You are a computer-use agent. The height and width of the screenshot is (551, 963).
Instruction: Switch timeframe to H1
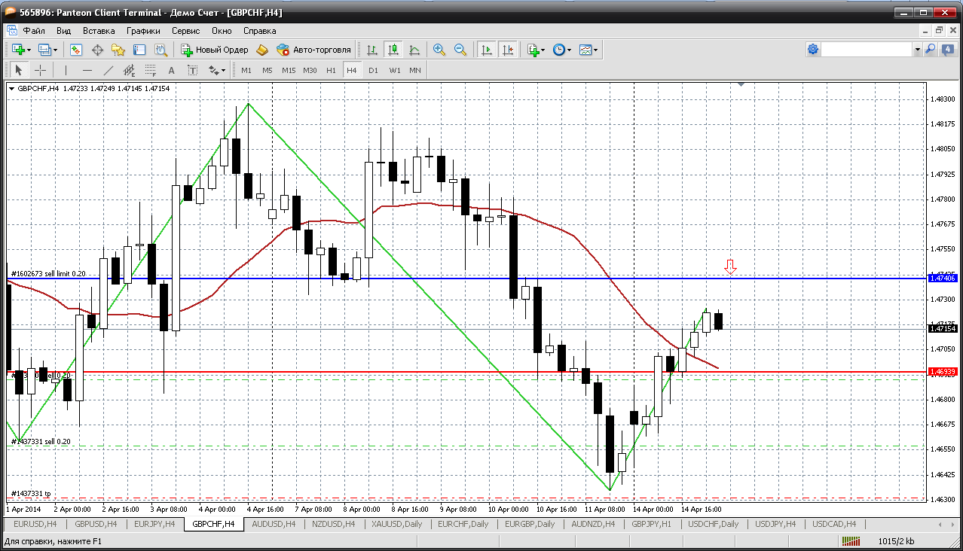pos(331,70)
